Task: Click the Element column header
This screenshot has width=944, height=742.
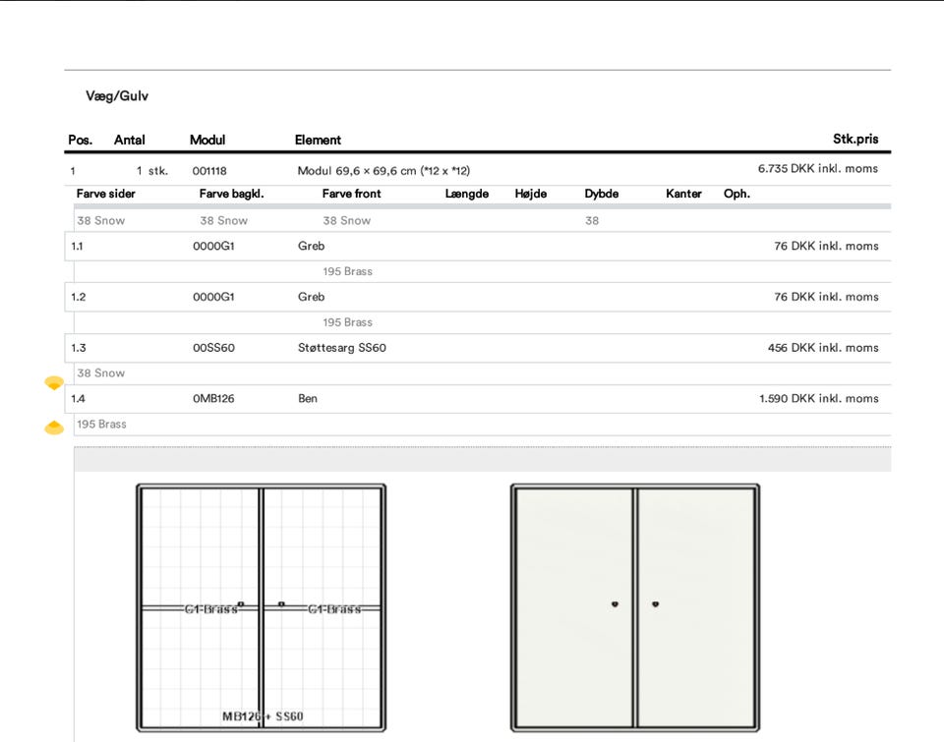Action: tap(318, 141)
